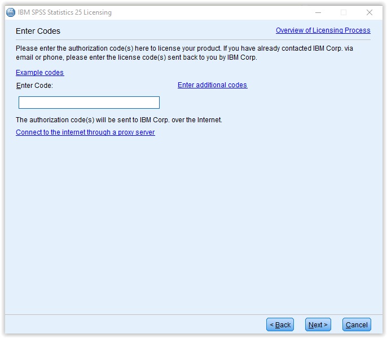
Task: Proceed with the Next button
Action: click(x=318, y=324)
